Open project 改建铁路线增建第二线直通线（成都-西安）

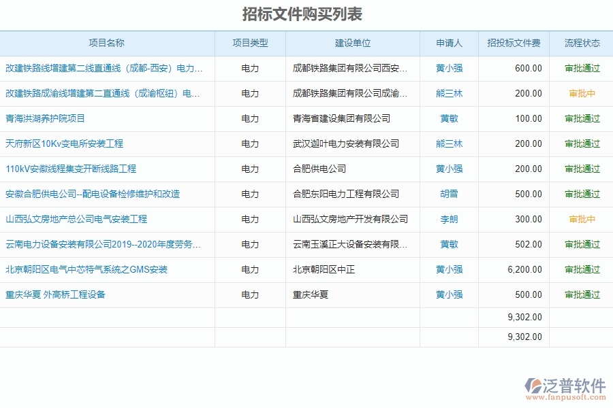[104, 68]
